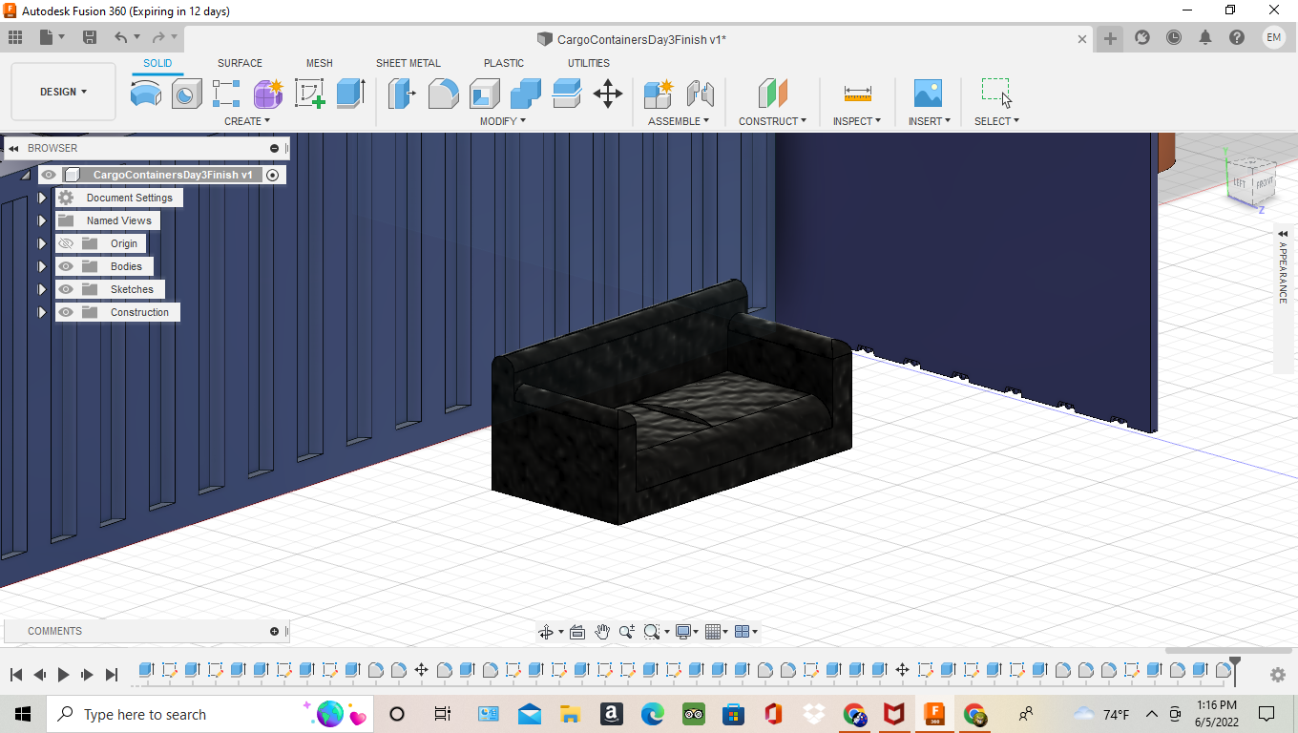Open the Display Settings monitor dropdown
1298x733 pixels.
(x=687, y=632)
